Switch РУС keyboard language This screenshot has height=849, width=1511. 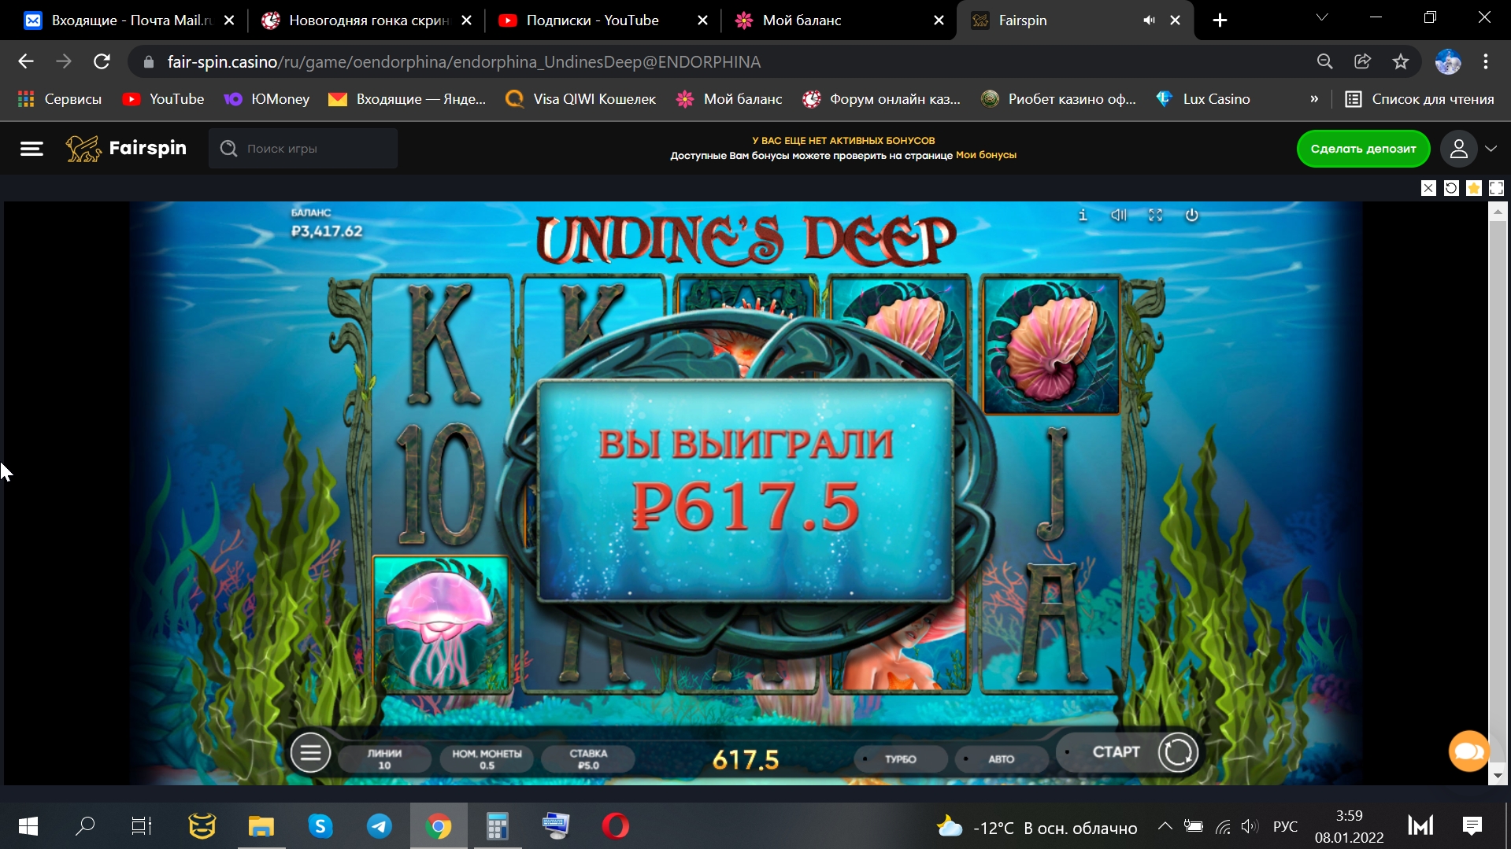(1285, 827)
